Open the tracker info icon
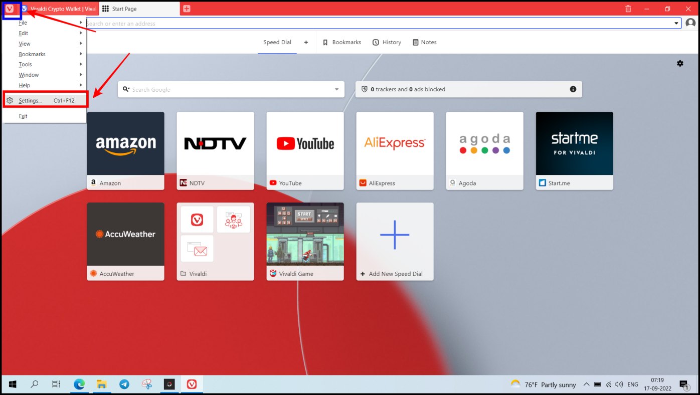This screenshot has height=395, width=700. click(573, 89)
